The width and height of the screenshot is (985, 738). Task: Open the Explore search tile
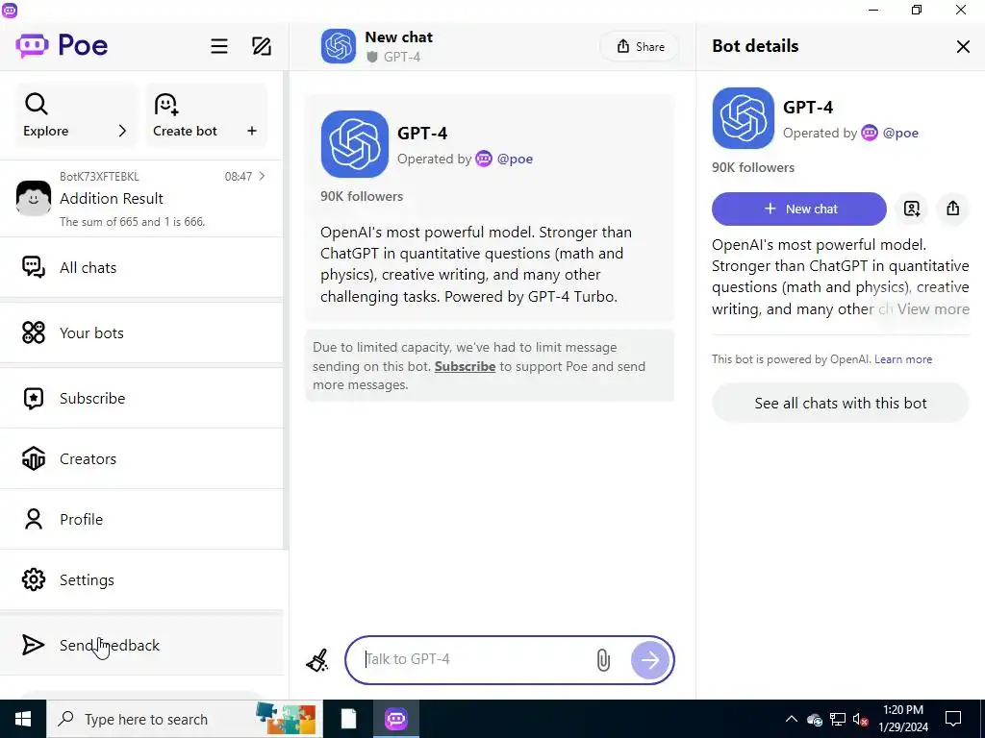76,115
